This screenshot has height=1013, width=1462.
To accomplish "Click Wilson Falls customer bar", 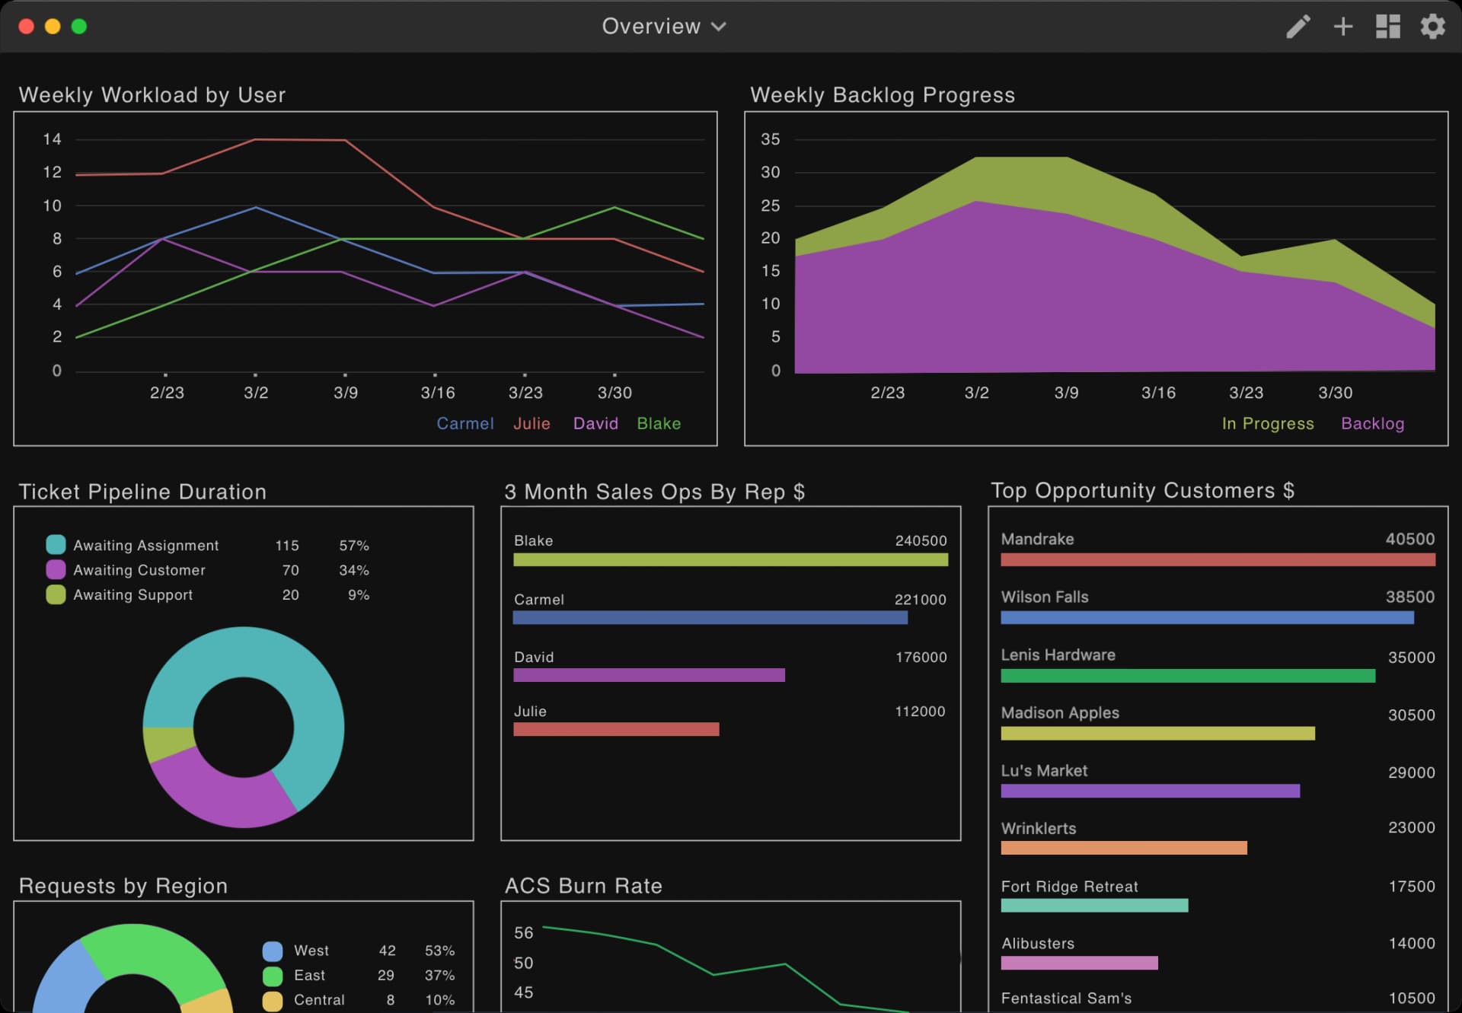I will (1207, 618).
